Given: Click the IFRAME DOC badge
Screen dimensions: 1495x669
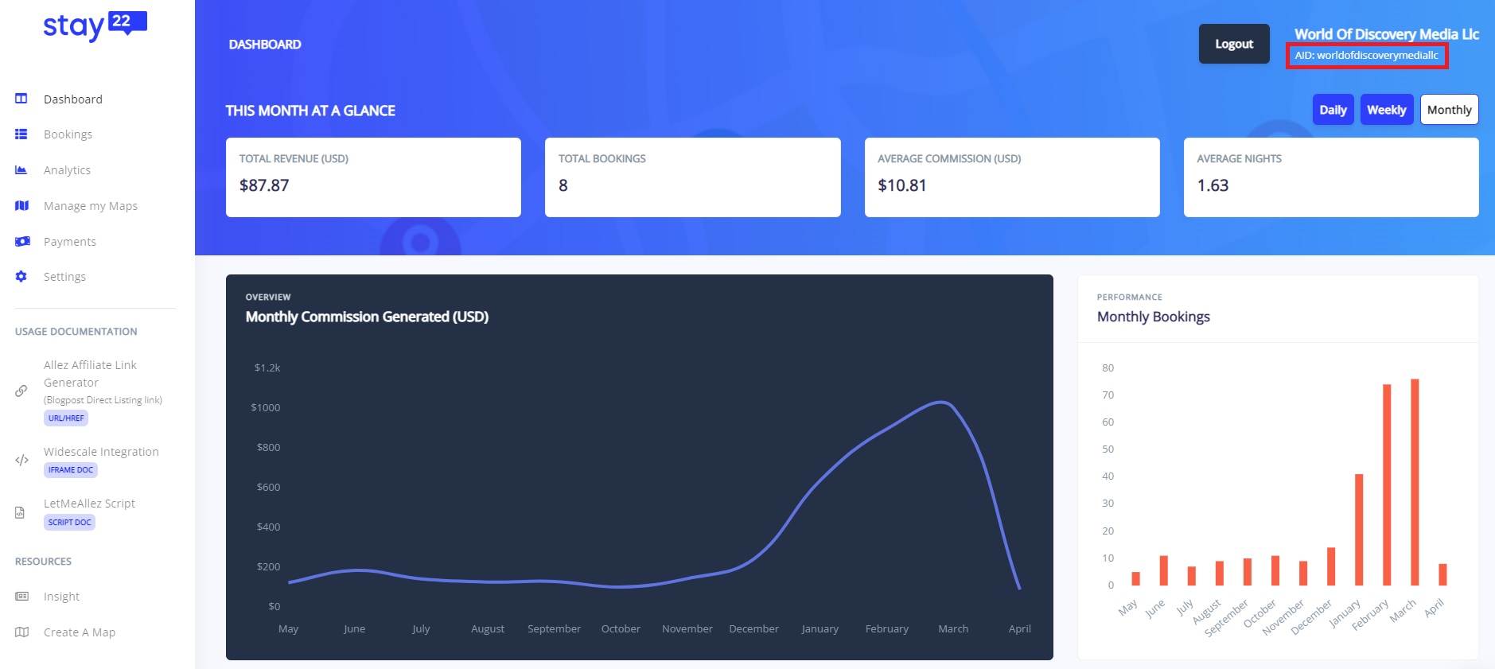Looking at the screenshot, I should pyautogui.click(x=71, y=470).
